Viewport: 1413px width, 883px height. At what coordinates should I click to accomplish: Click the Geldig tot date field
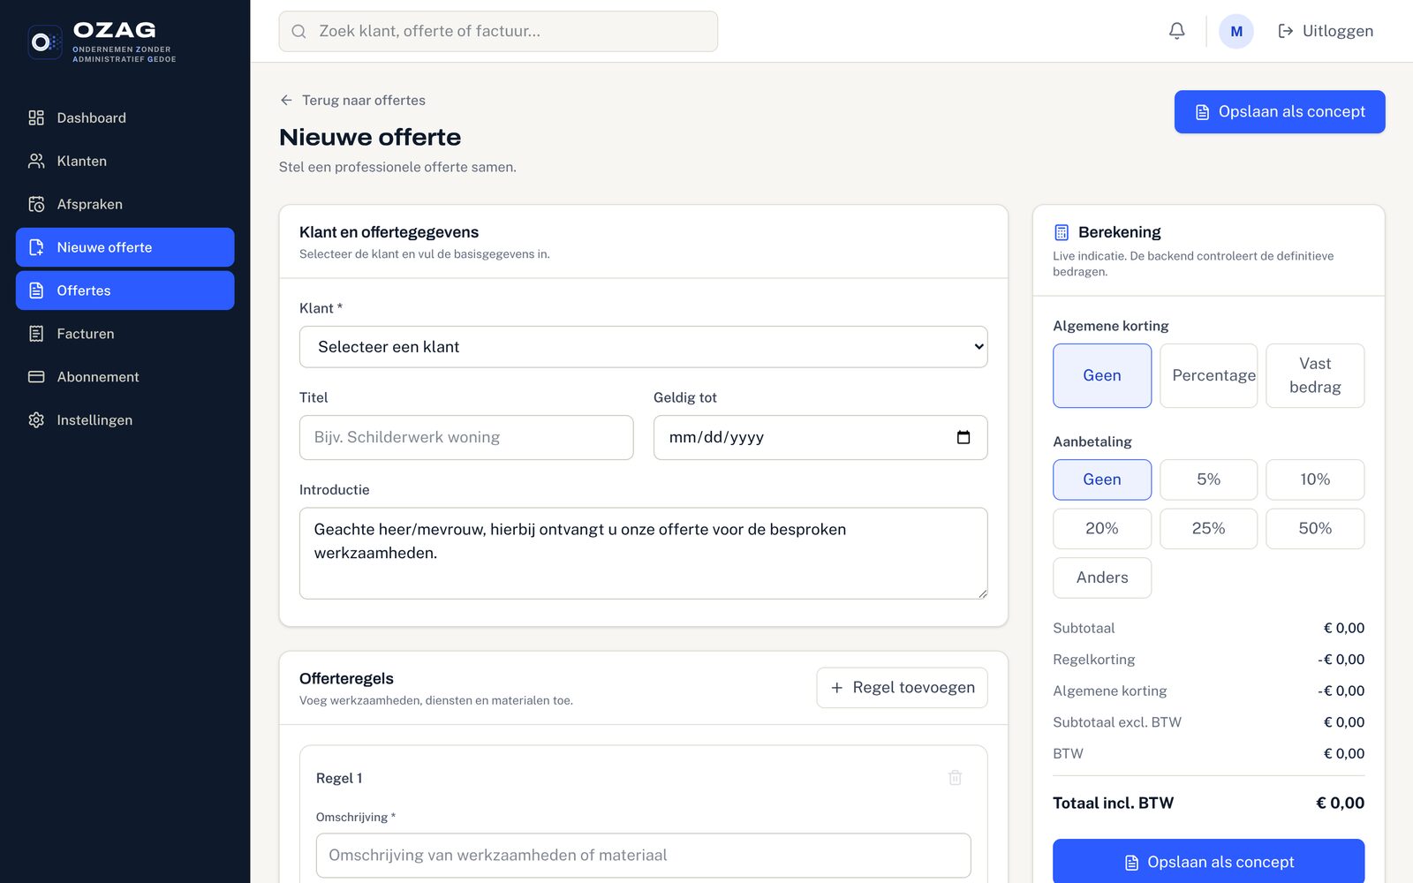click(x=820, y=437)
